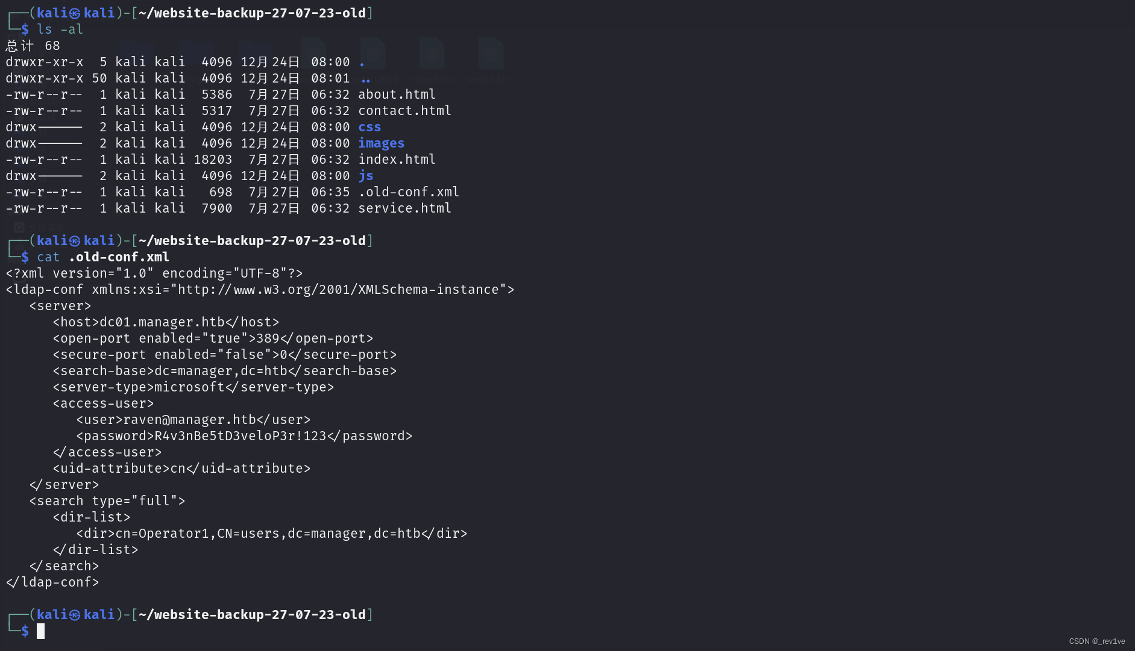This screenshot has width=1135, height=651.
Task: Click the user raven@manager.htb line
Action: [193, 420]
